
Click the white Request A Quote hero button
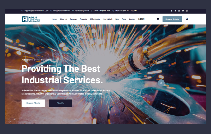point(33,103)
